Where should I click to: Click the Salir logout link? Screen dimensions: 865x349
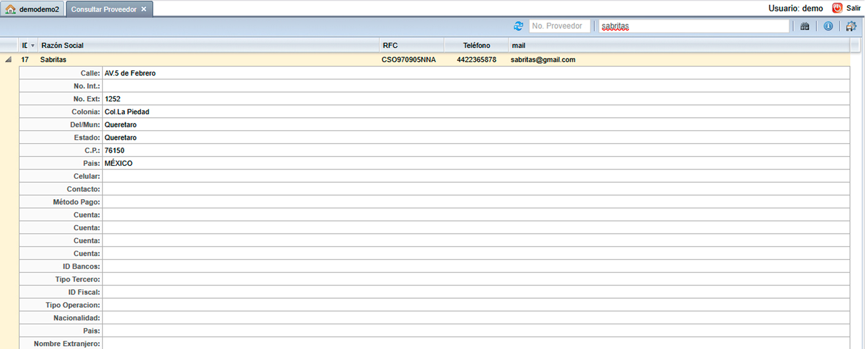tap(853, 8)
